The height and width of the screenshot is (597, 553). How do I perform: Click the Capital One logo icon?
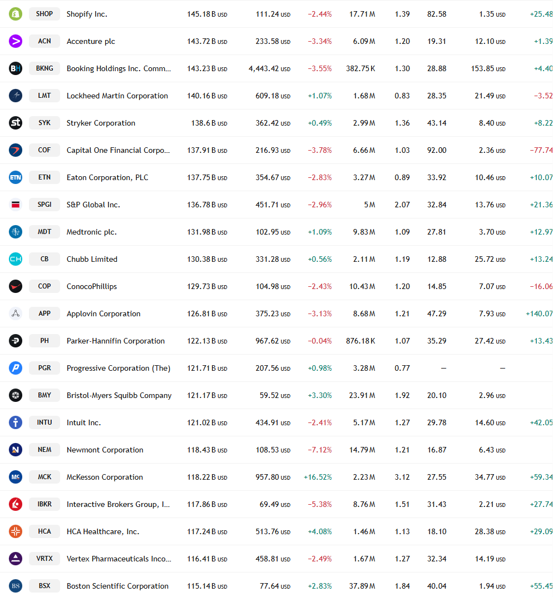pos(16,150)
